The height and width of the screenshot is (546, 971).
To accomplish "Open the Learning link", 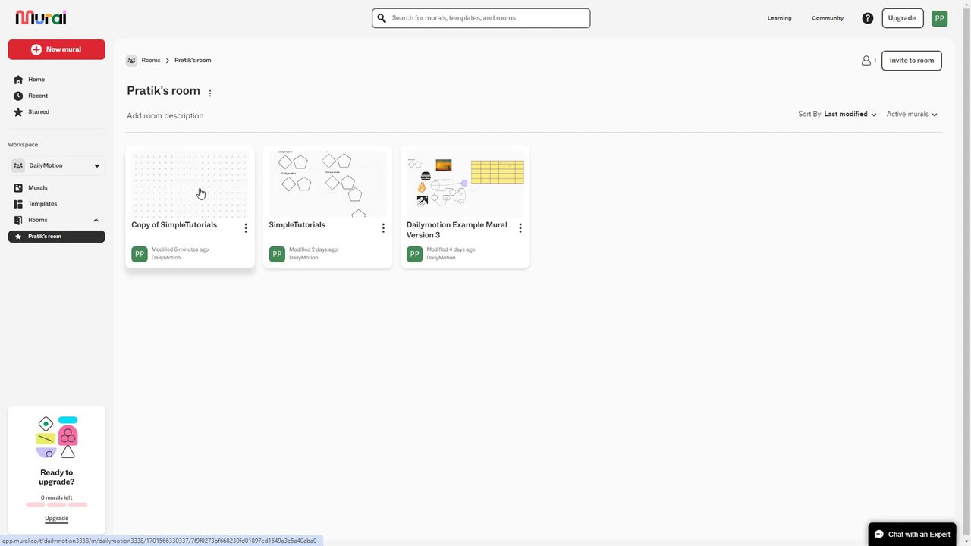I will tap(779, 18).
